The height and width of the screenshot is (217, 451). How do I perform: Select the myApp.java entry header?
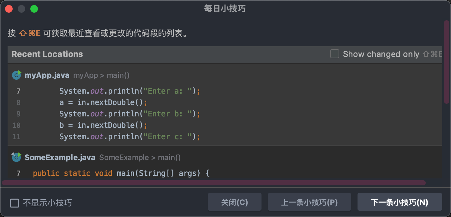point(47,75)
